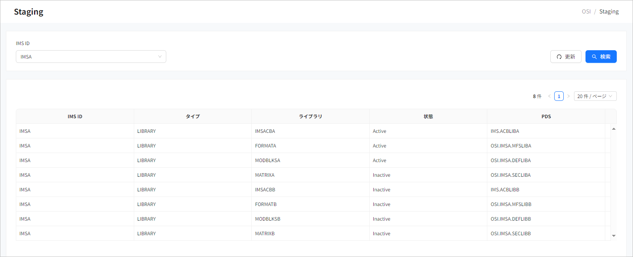Click the 状態 column header
The width and height of the screenshot is (633, 257).
coord(428,116)
